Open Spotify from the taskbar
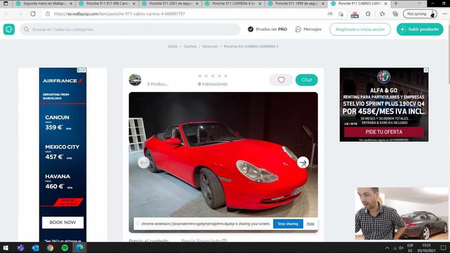450x253 pixels. point(65,248)
